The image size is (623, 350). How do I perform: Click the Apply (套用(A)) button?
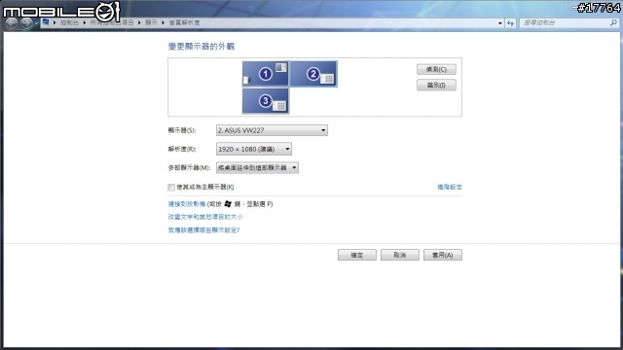443,255
